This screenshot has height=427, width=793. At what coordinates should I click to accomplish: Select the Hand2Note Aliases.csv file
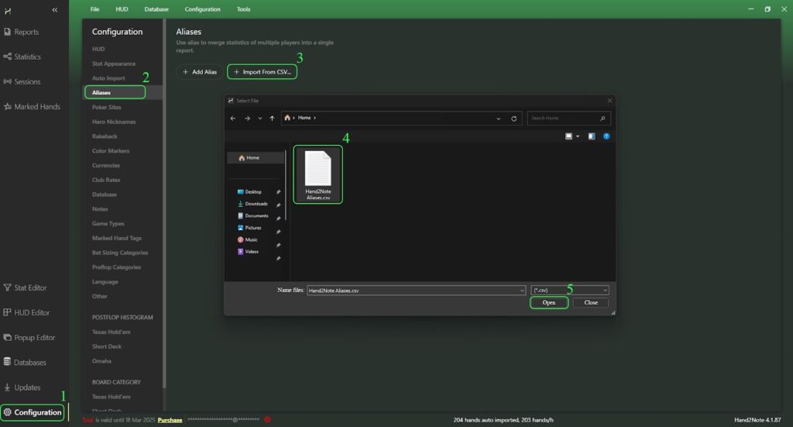(318, 174)
